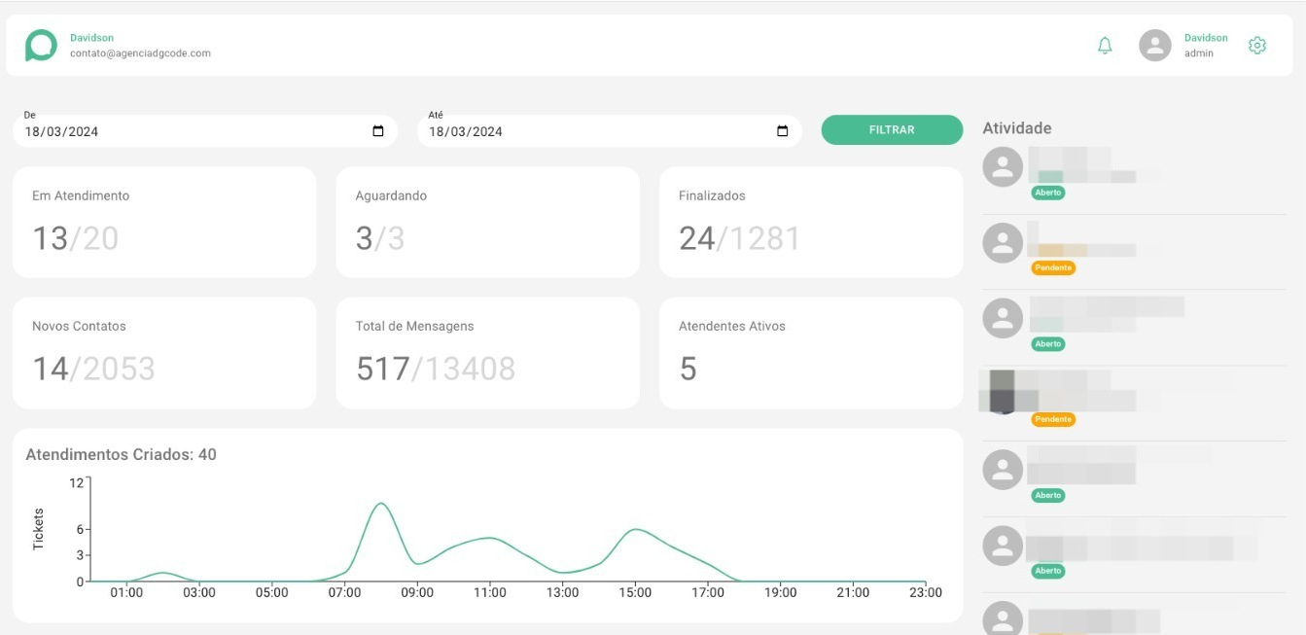The width and height of the screenshot is (1306, 635).
Task: Open the Em Atendimento stats card
Action: click(x=162, y=221)
